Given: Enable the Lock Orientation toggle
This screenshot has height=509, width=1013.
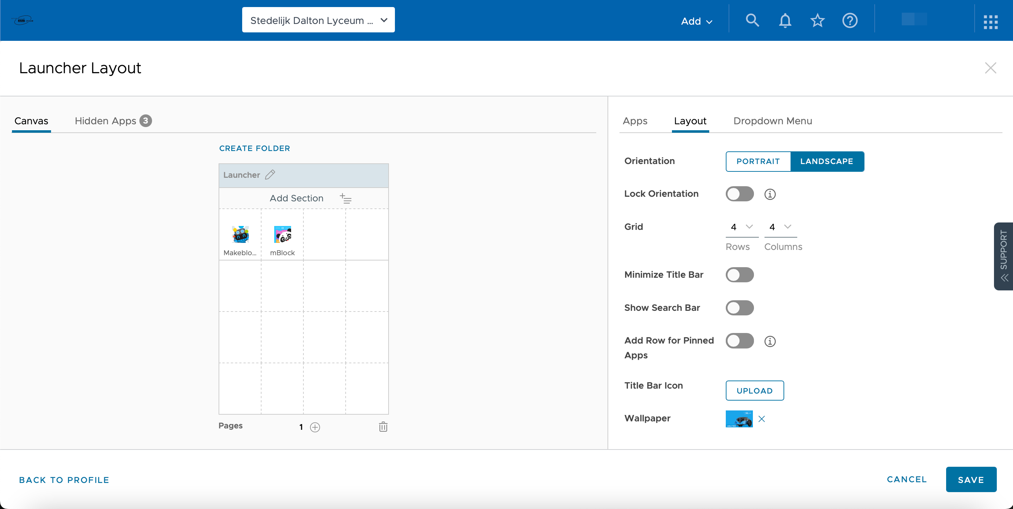Looking at the screenshot, I should pos(739,194).
